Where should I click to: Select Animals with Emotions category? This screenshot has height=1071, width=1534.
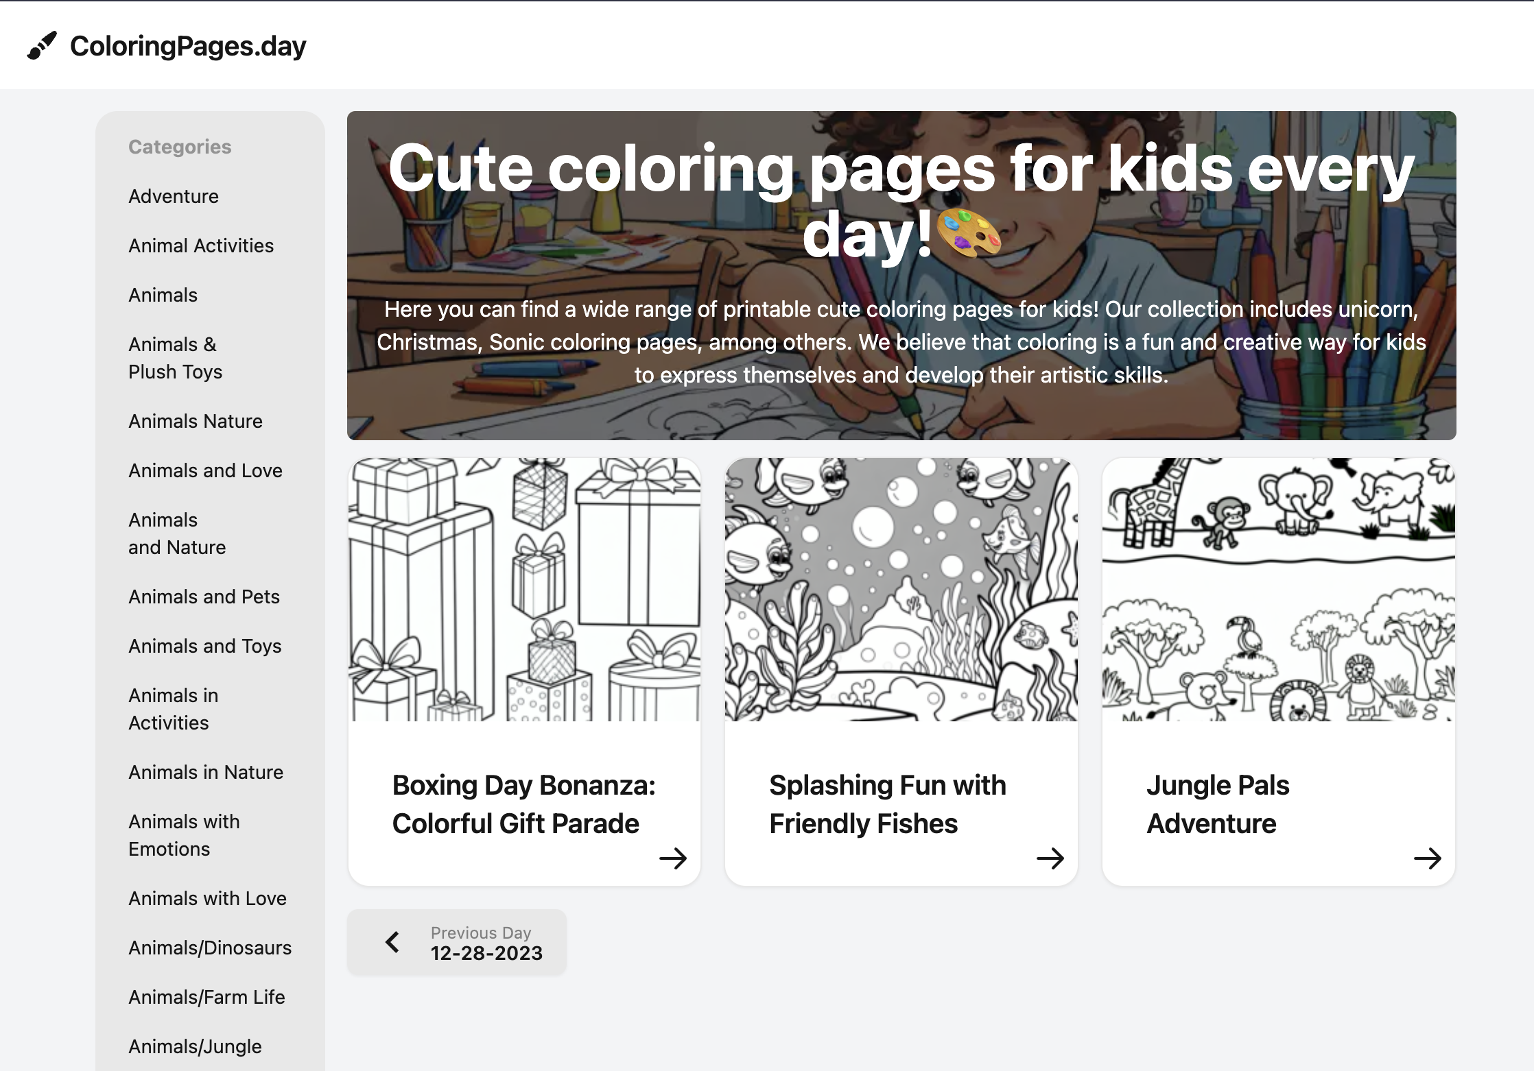tap(184, 835)
